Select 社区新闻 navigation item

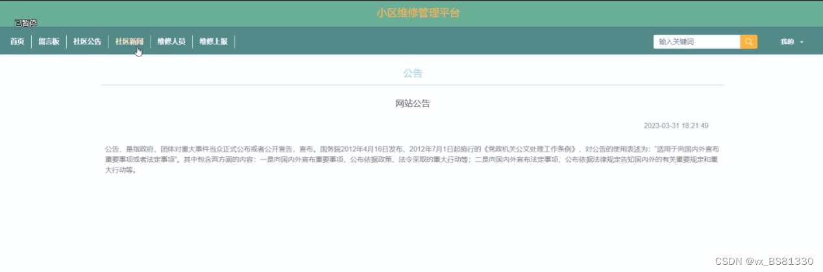(129, 42)
